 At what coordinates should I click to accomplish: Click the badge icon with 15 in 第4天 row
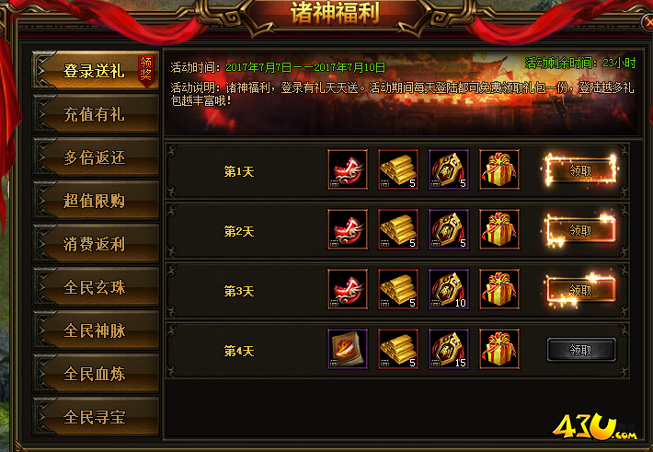[x=449, y=349]
